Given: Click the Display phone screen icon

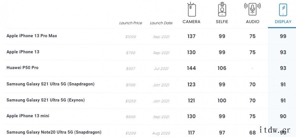Looking at the screenshot, I should click(283, 10).
